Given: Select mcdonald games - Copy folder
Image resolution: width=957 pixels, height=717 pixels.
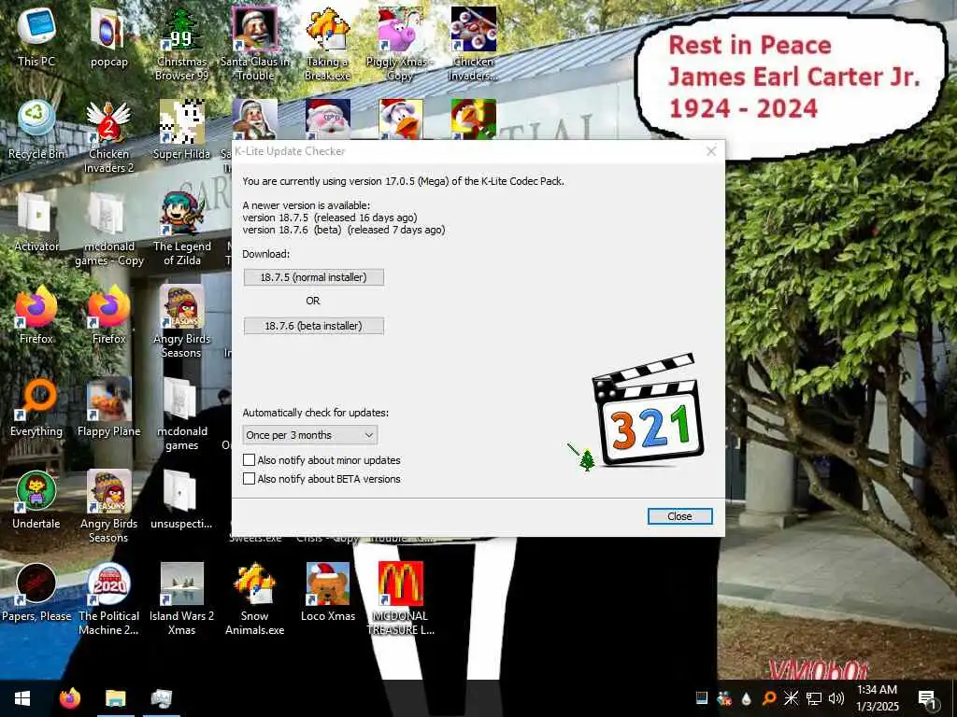Looking at the screenshot, I should pos(108,230).
